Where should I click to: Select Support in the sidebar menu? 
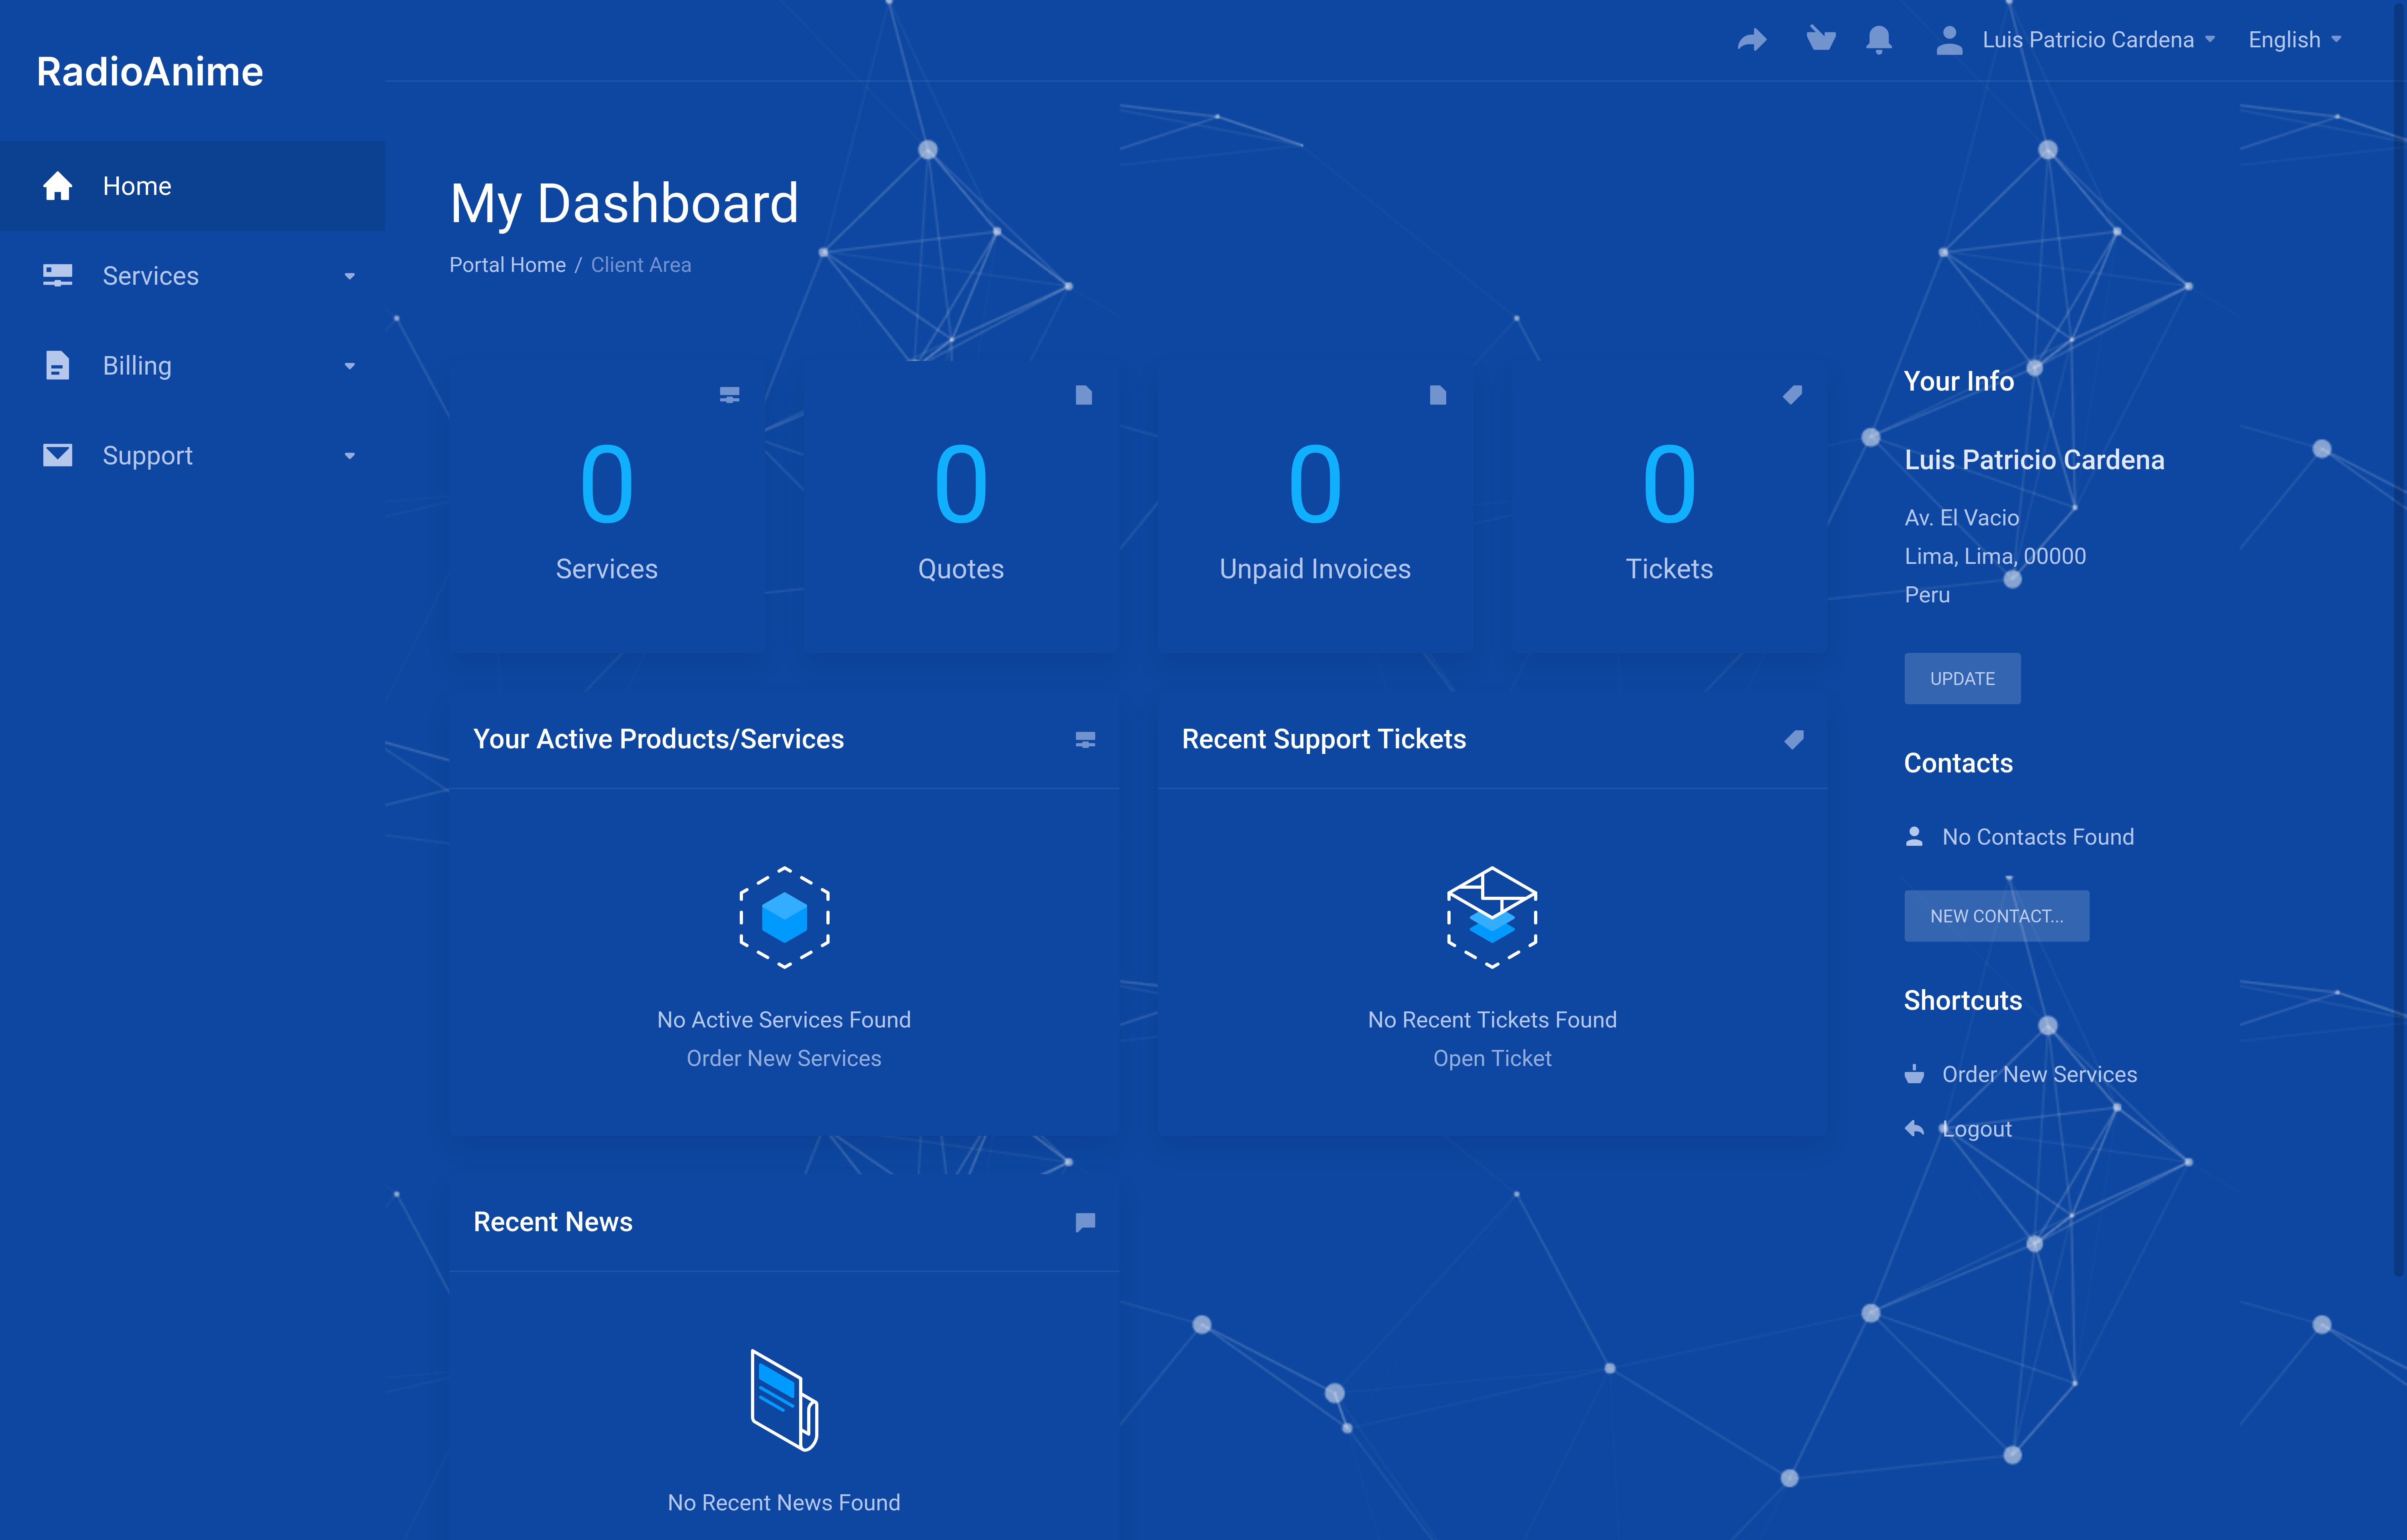192,456
